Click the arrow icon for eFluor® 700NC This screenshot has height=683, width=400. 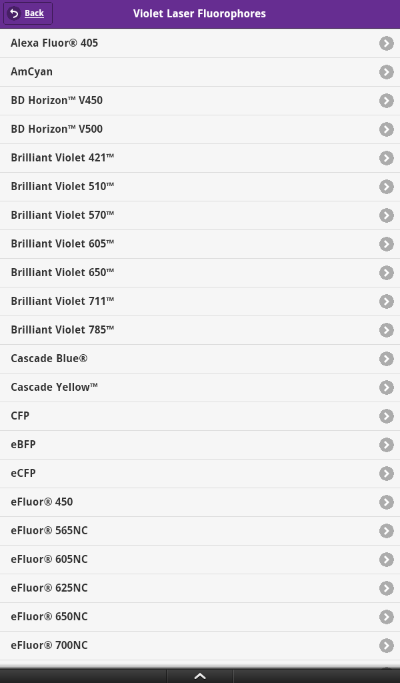tap(386, 646)
